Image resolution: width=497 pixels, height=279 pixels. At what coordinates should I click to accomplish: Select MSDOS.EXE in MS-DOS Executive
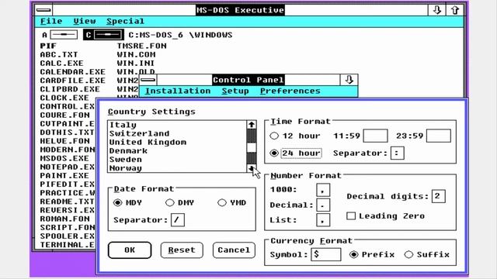64,158
